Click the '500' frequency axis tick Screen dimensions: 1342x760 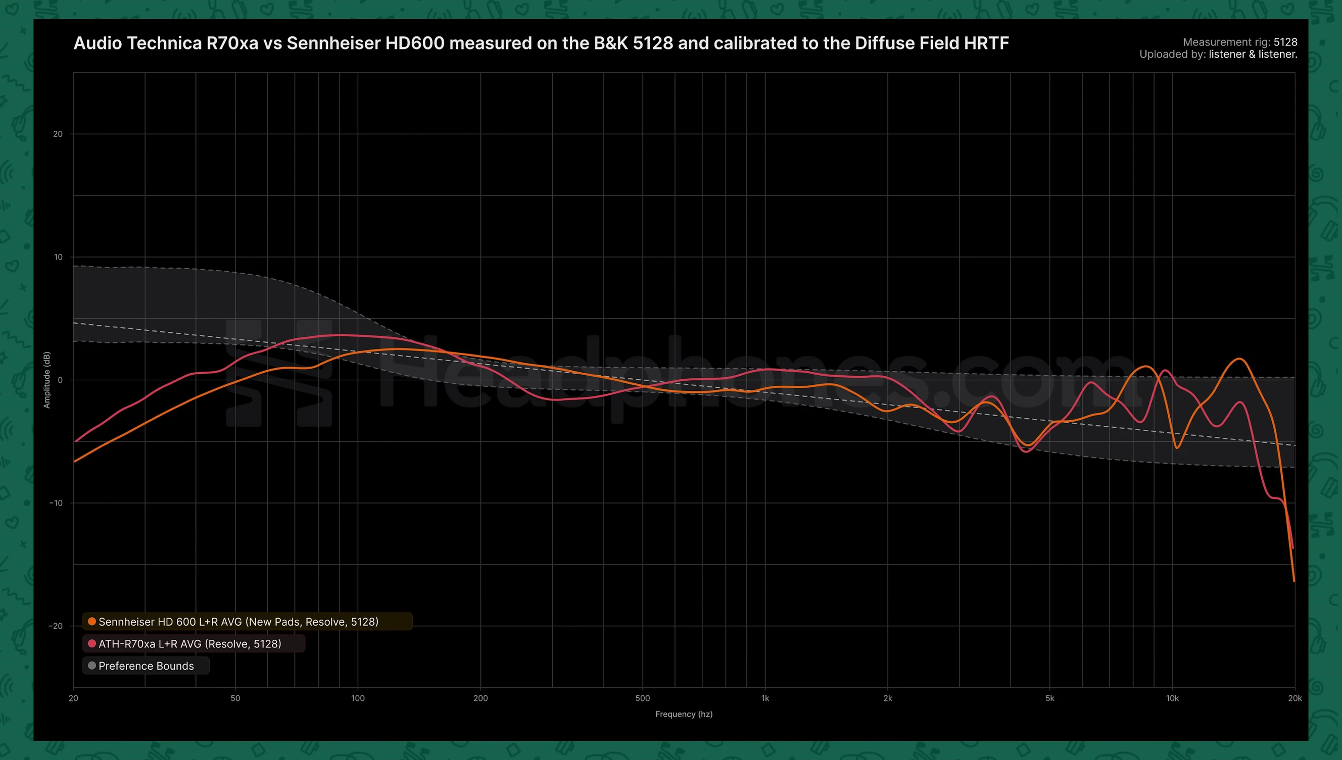[642, 698]
